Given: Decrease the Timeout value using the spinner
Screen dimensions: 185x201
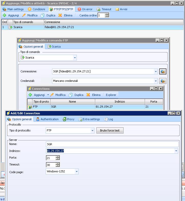Looking at the screenshot, I should (58, 166).
